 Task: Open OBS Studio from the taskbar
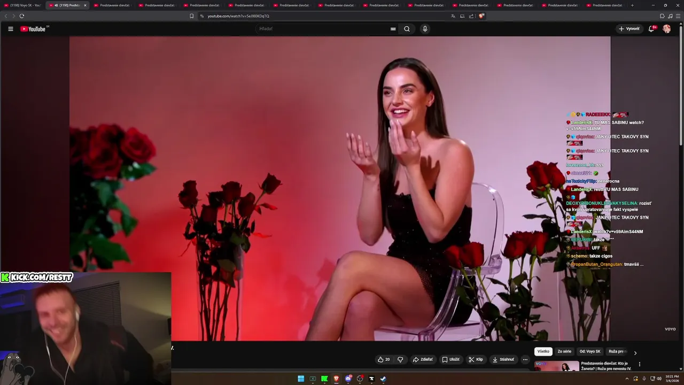pos(360,379)
